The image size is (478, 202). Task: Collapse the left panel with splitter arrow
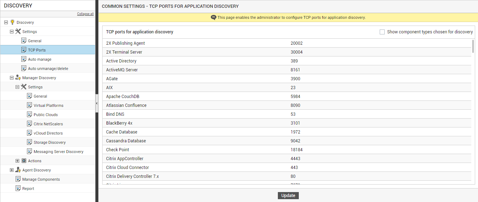tap(97, 103)
